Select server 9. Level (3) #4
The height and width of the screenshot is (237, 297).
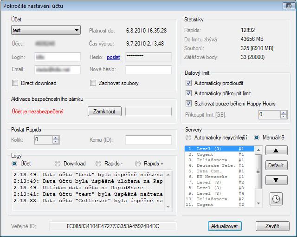click(220, 193)
